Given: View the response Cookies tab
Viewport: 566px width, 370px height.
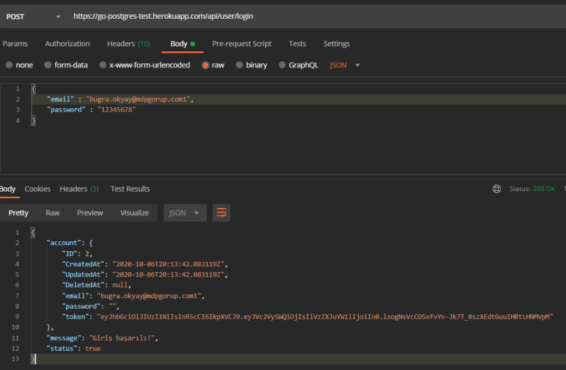Looking at the screenshot, I should [x=37, y=188].
